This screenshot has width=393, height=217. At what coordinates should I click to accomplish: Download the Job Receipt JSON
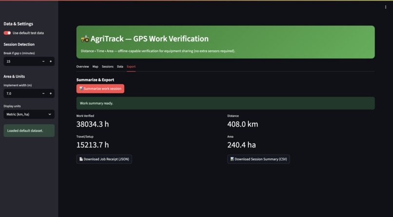point(104,159)
